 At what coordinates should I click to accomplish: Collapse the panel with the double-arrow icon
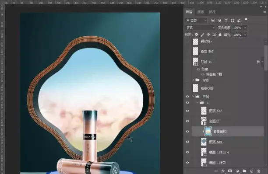point(261,7)
